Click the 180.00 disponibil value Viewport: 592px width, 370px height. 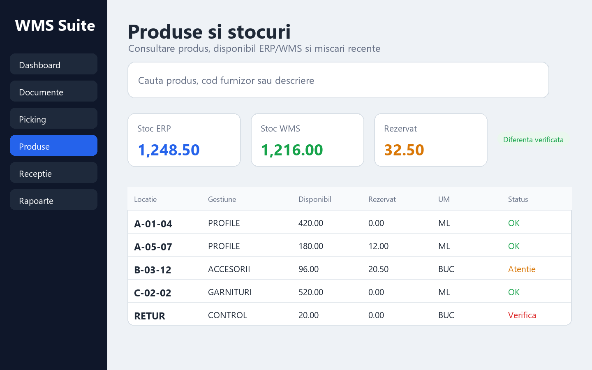311,246
